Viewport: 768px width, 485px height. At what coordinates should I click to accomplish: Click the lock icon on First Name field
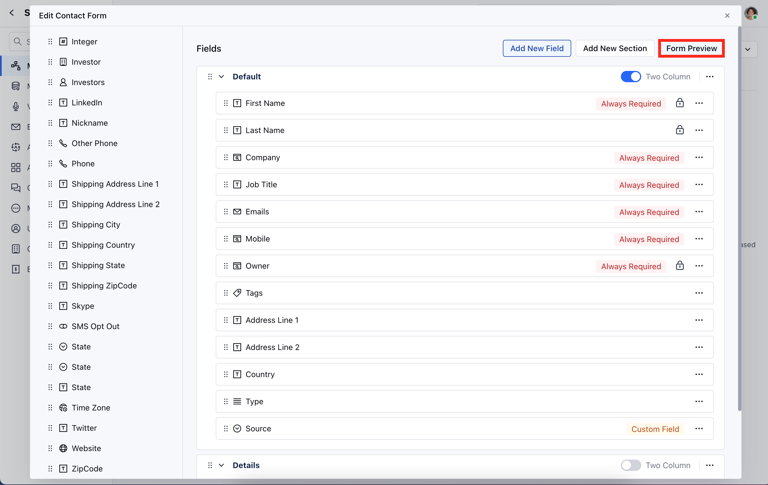(x=679, y=103)
